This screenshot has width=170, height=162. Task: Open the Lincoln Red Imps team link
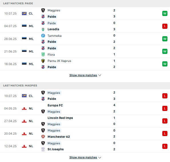tap(60, 118)
